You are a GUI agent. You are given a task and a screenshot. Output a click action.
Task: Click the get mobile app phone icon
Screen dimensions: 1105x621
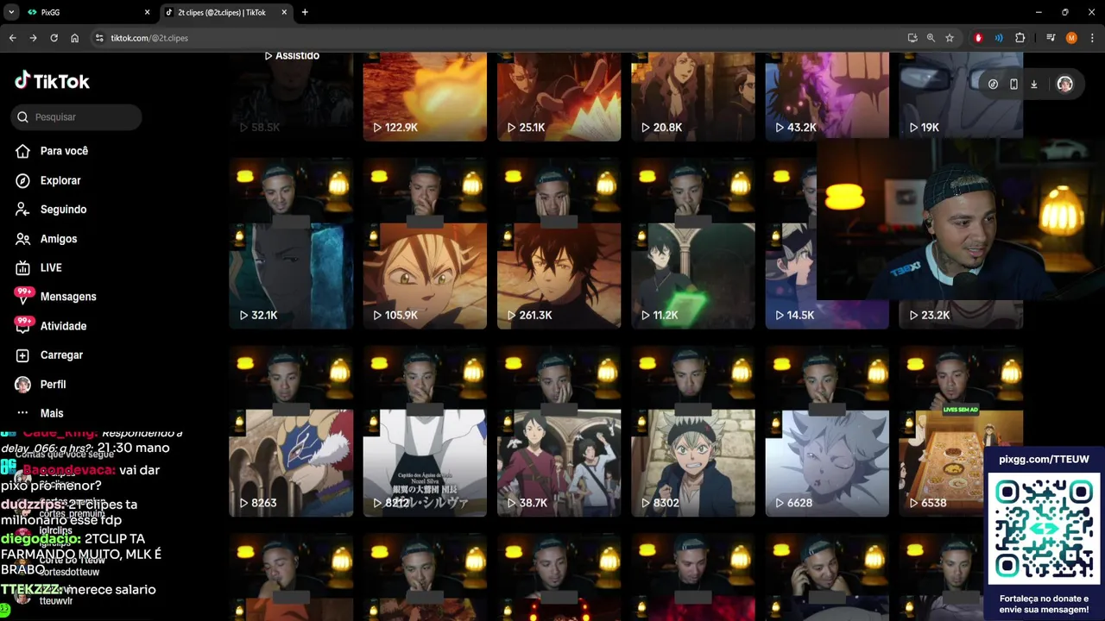coord(1013,84)
